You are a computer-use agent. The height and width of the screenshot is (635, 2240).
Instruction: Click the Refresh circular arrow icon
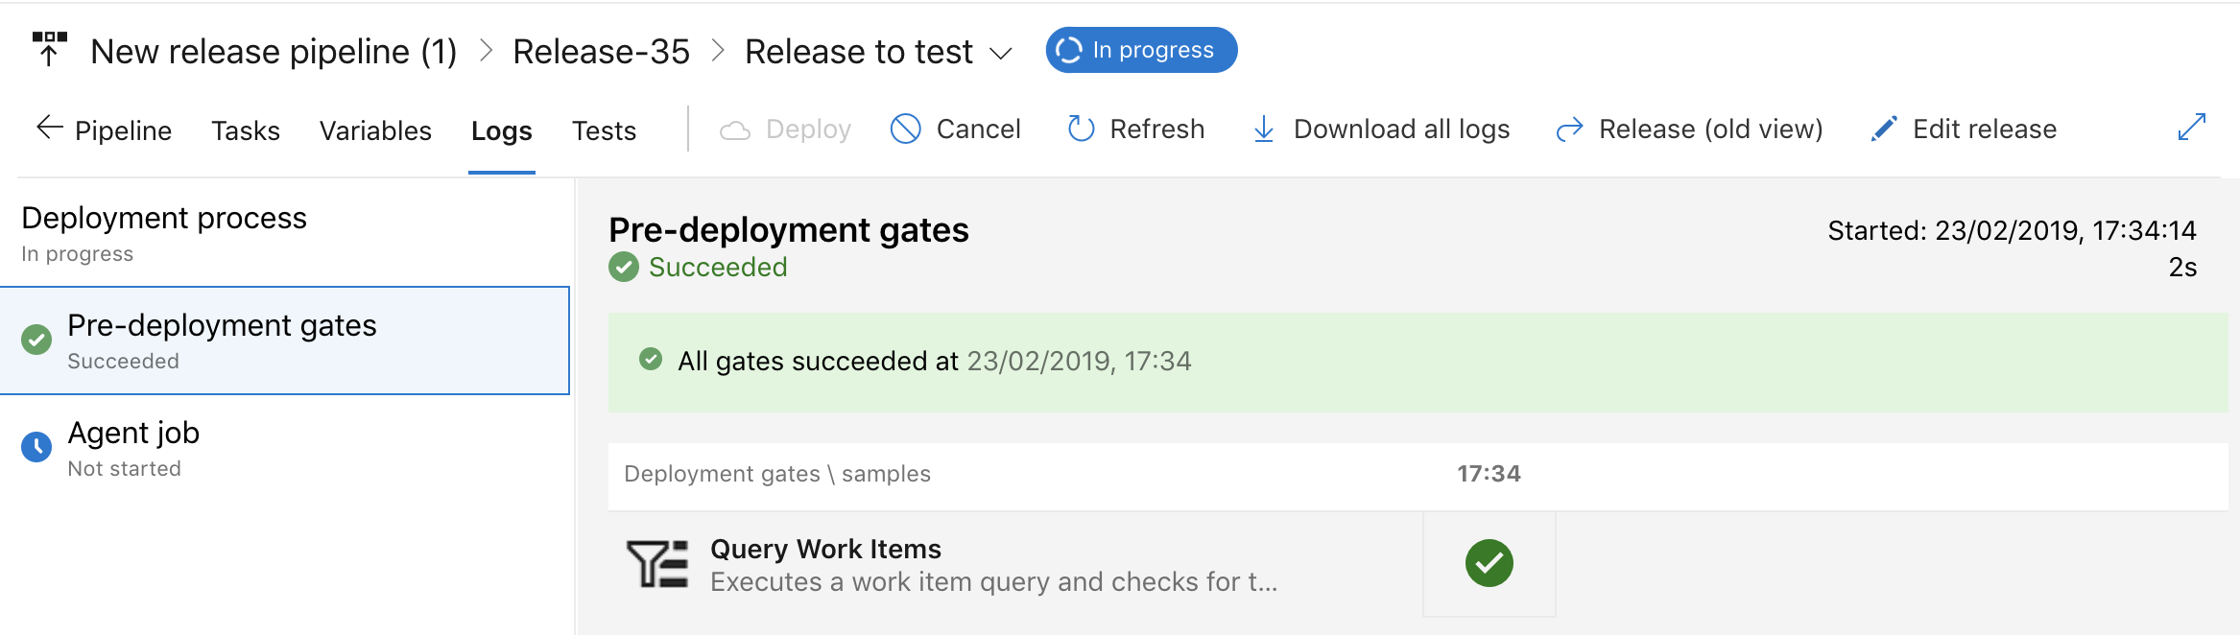coord(1082,129)
